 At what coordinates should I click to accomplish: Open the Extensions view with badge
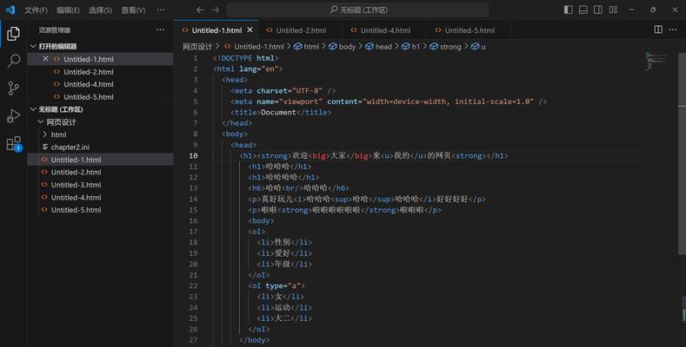[x=14, y=144]
